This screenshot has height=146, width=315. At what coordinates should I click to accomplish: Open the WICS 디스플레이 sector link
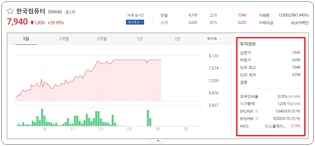(x=275, y=126)
